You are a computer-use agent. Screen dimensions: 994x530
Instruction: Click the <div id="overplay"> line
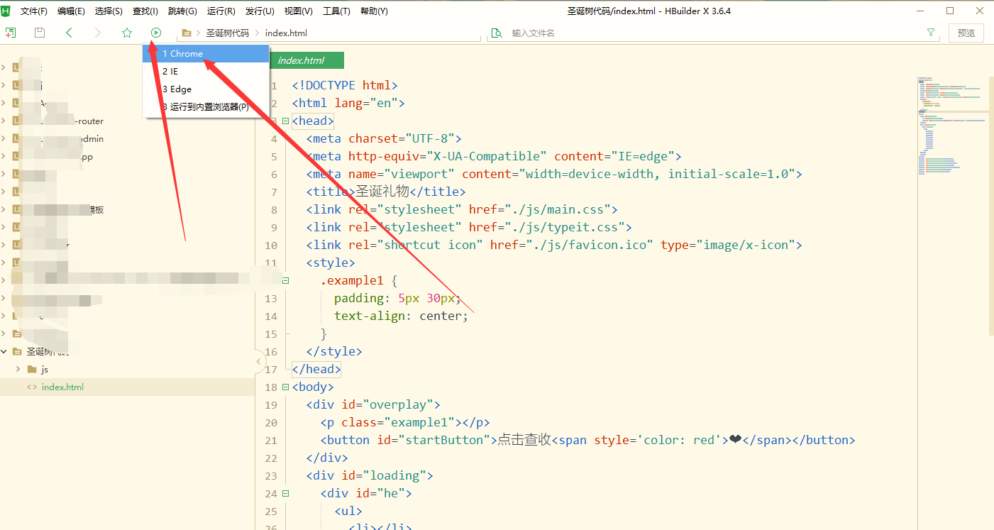point(373,404)
